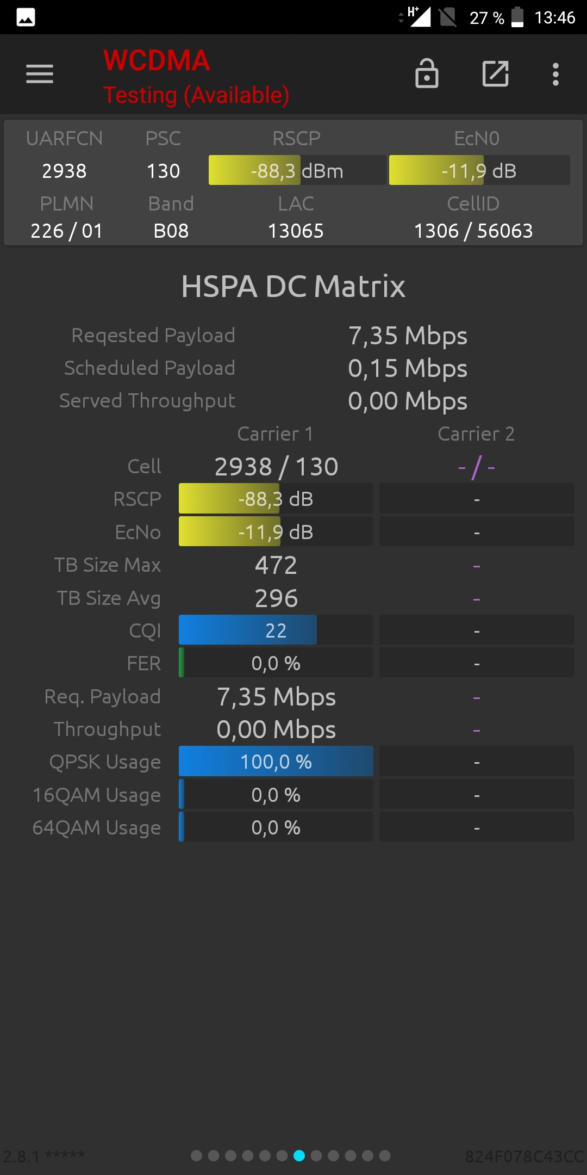
Task: Tap the Carrier 2 column header
Action: [x=476, y=434]
